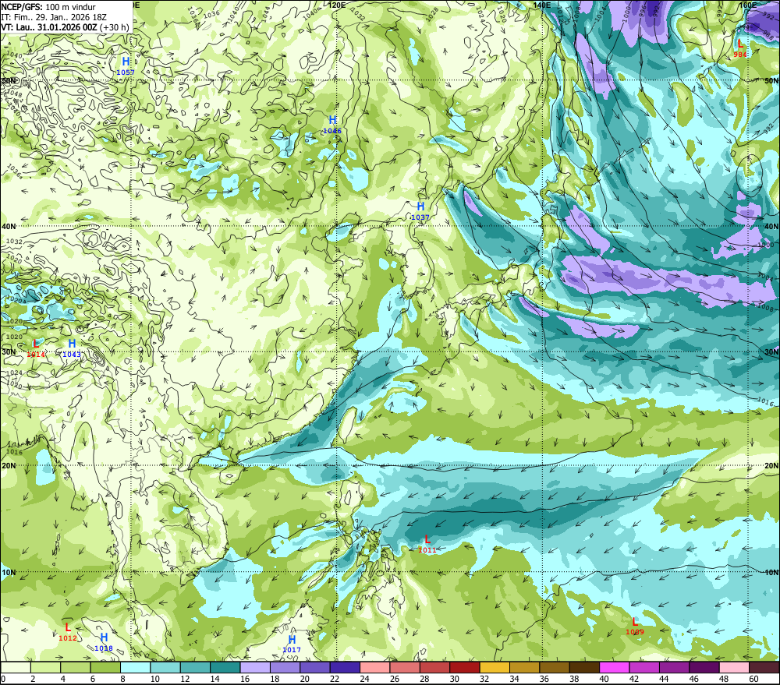Click the L 1011 low pressure marker
Viewport: 780px width, 685px height.
click(427, 543)
